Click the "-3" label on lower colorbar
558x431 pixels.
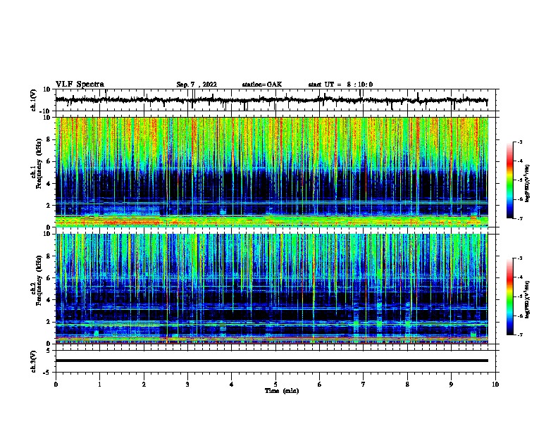(519, 258)
